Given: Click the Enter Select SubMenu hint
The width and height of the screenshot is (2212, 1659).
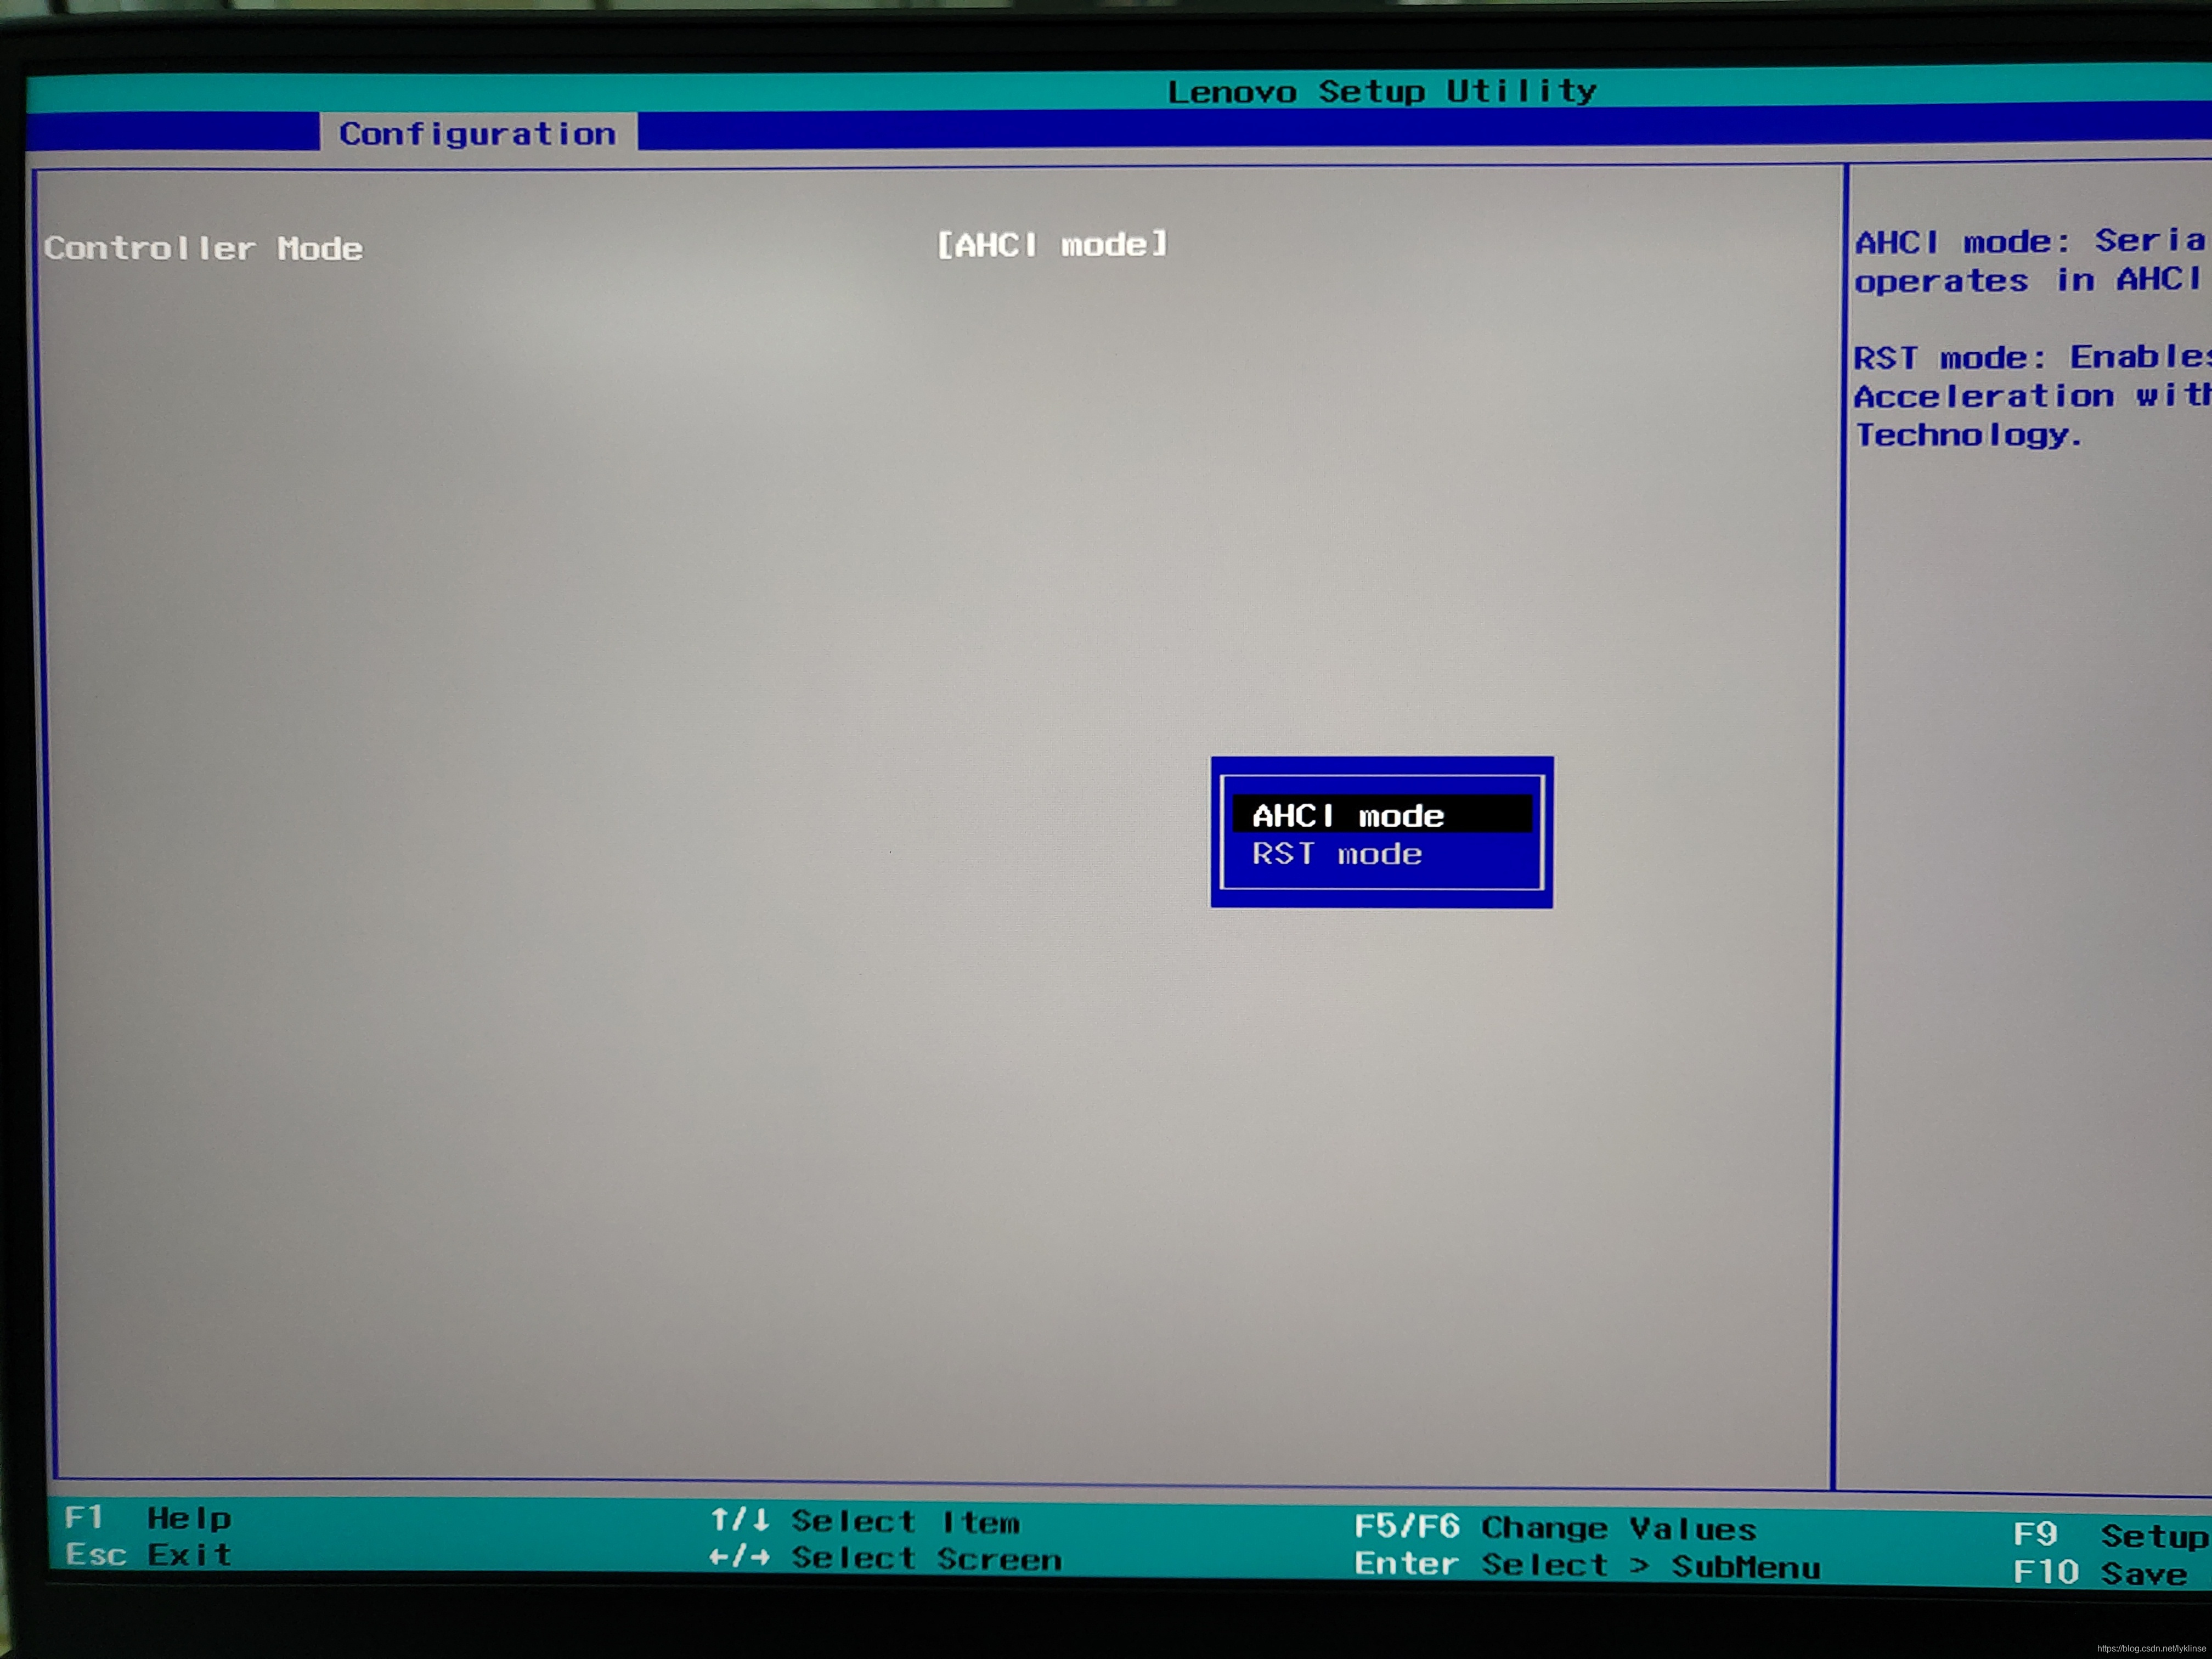Looking at the screenshot, I should [1587, 1565].
